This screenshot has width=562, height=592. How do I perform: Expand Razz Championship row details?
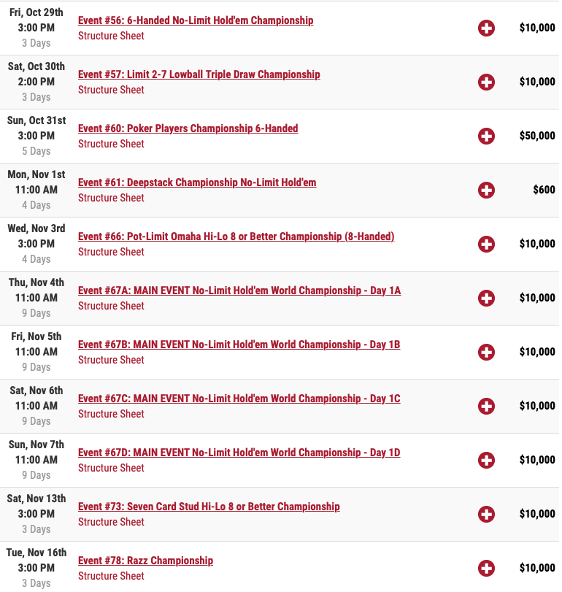486,568
